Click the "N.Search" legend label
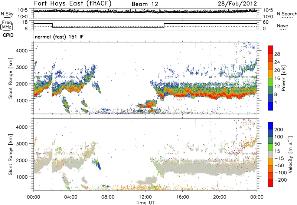This screenshot has height=205, width=297. pos(287,14)
